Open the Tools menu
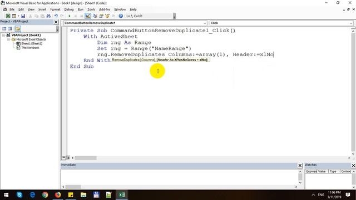Image resolution: width=356 pixels, height=200 pixels. [91, 9]
